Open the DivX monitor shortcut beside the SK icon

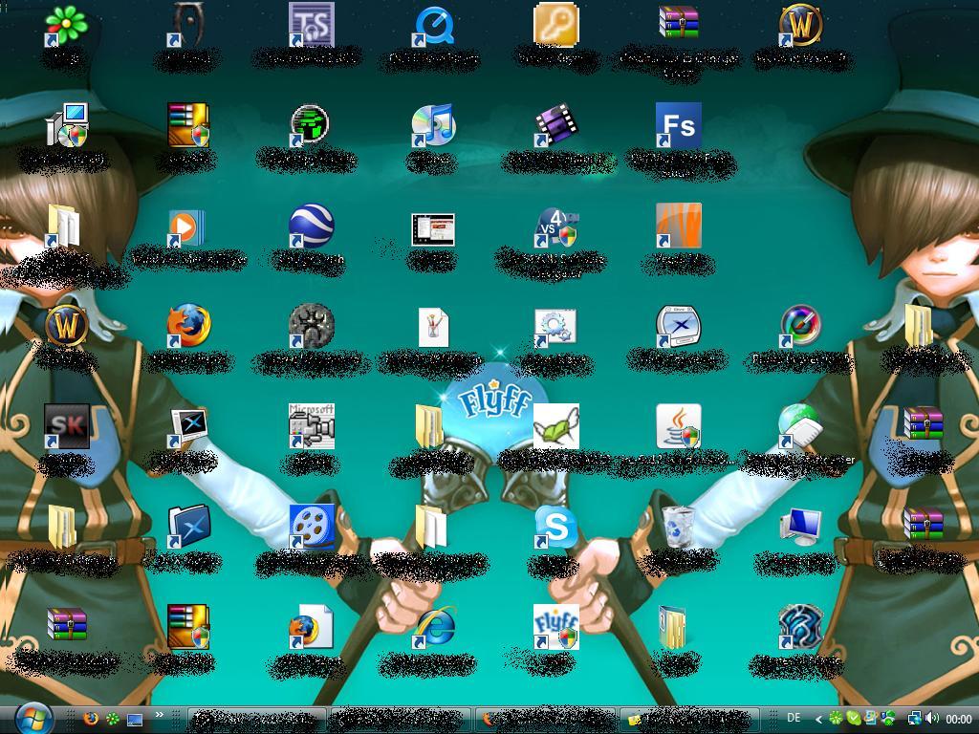pos(188,427)
